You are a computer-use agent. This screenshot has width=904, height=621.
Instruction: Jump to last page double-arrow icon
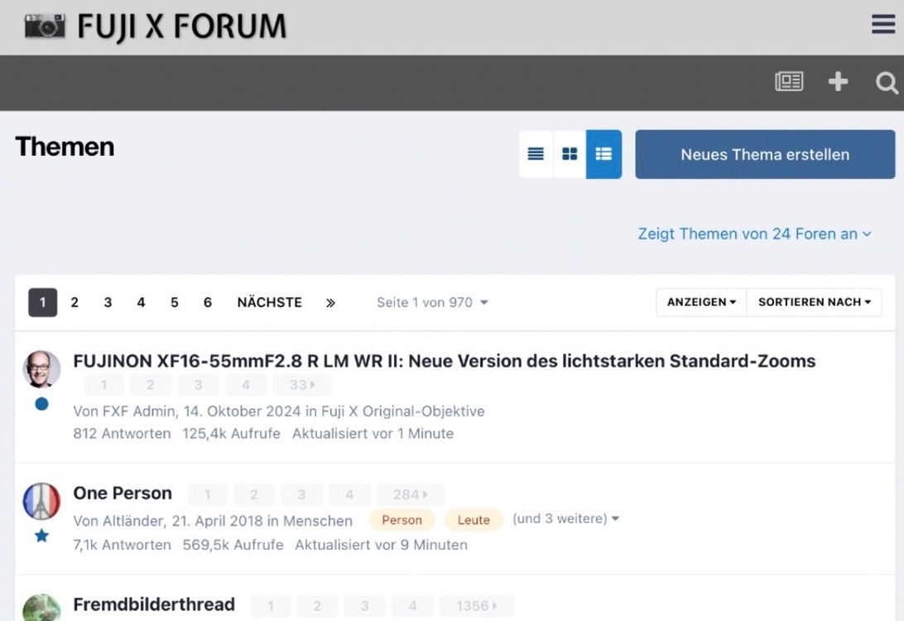click(330, 303)
